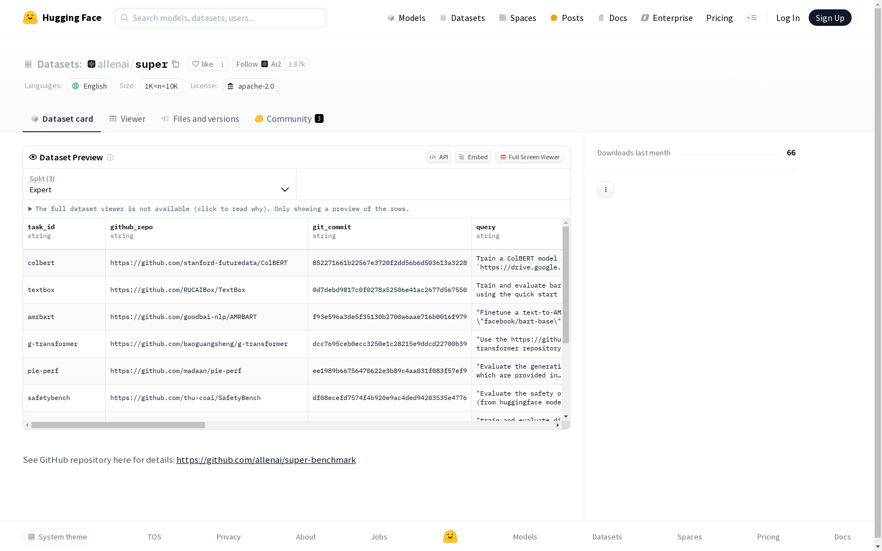Open the navigation overflow menu icon
The image size is (882, 551).
(x=751, y=18)
